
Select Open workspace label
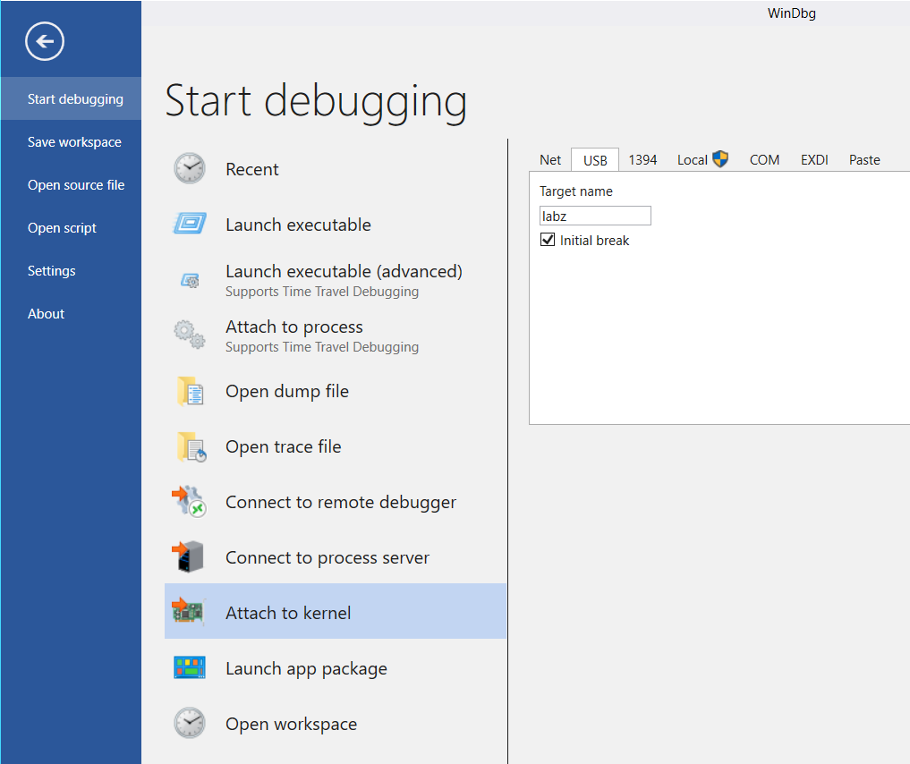coord(292,724)
